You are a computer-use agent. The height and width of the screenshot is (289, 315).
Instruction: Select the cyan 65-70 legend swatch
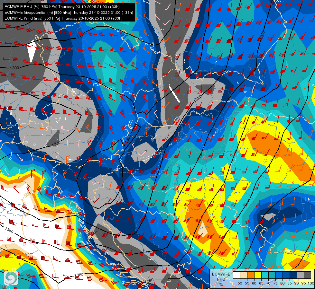(265, 275)
